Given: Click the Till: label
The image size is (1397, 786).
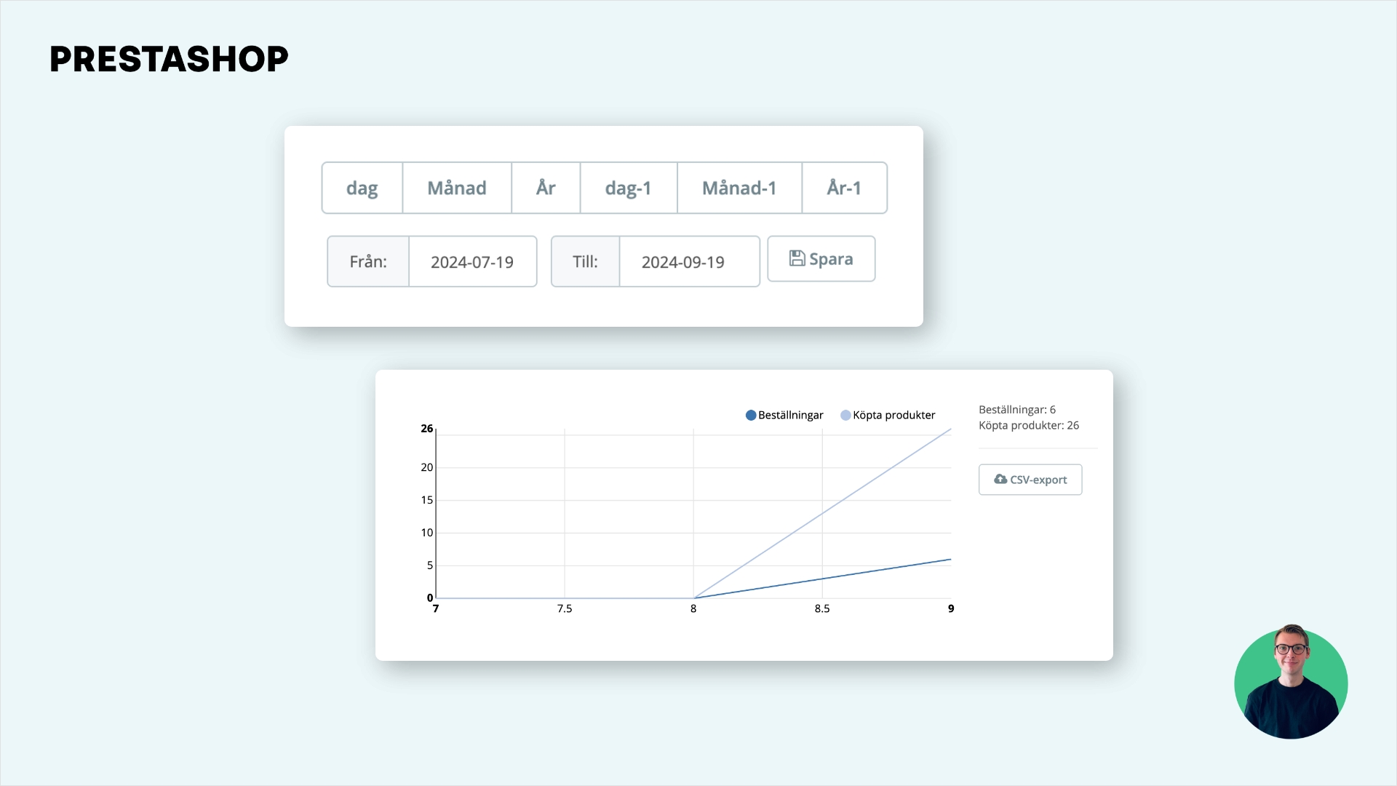Looking at the screenshot, I should [585, 262].
